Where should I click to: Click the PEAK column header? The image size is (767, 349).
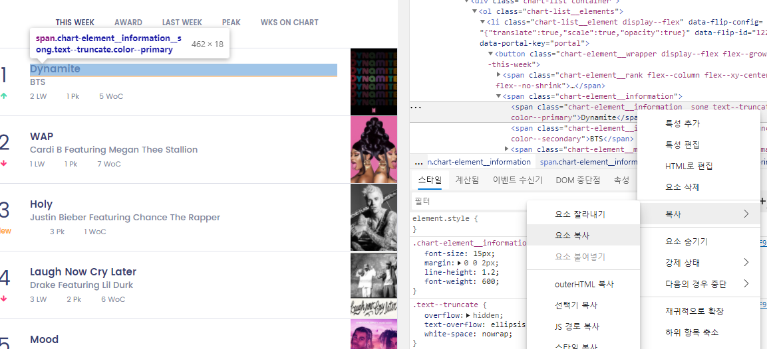pyautogui.click(x=231, y=23)
